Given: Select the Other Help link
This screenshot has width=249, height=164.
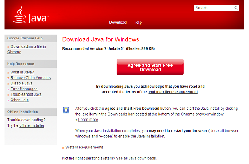Looking at the screenshot, I should pyautogui.click(x=19, y=100).
